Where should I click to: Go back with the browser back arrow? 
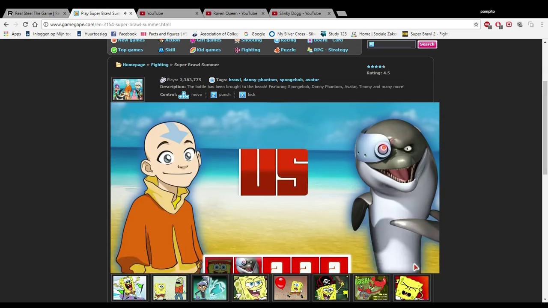[6, 24]
